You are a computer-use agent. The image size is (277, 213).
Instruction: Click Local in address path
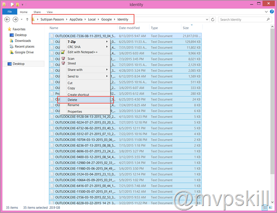pos(92,19)
